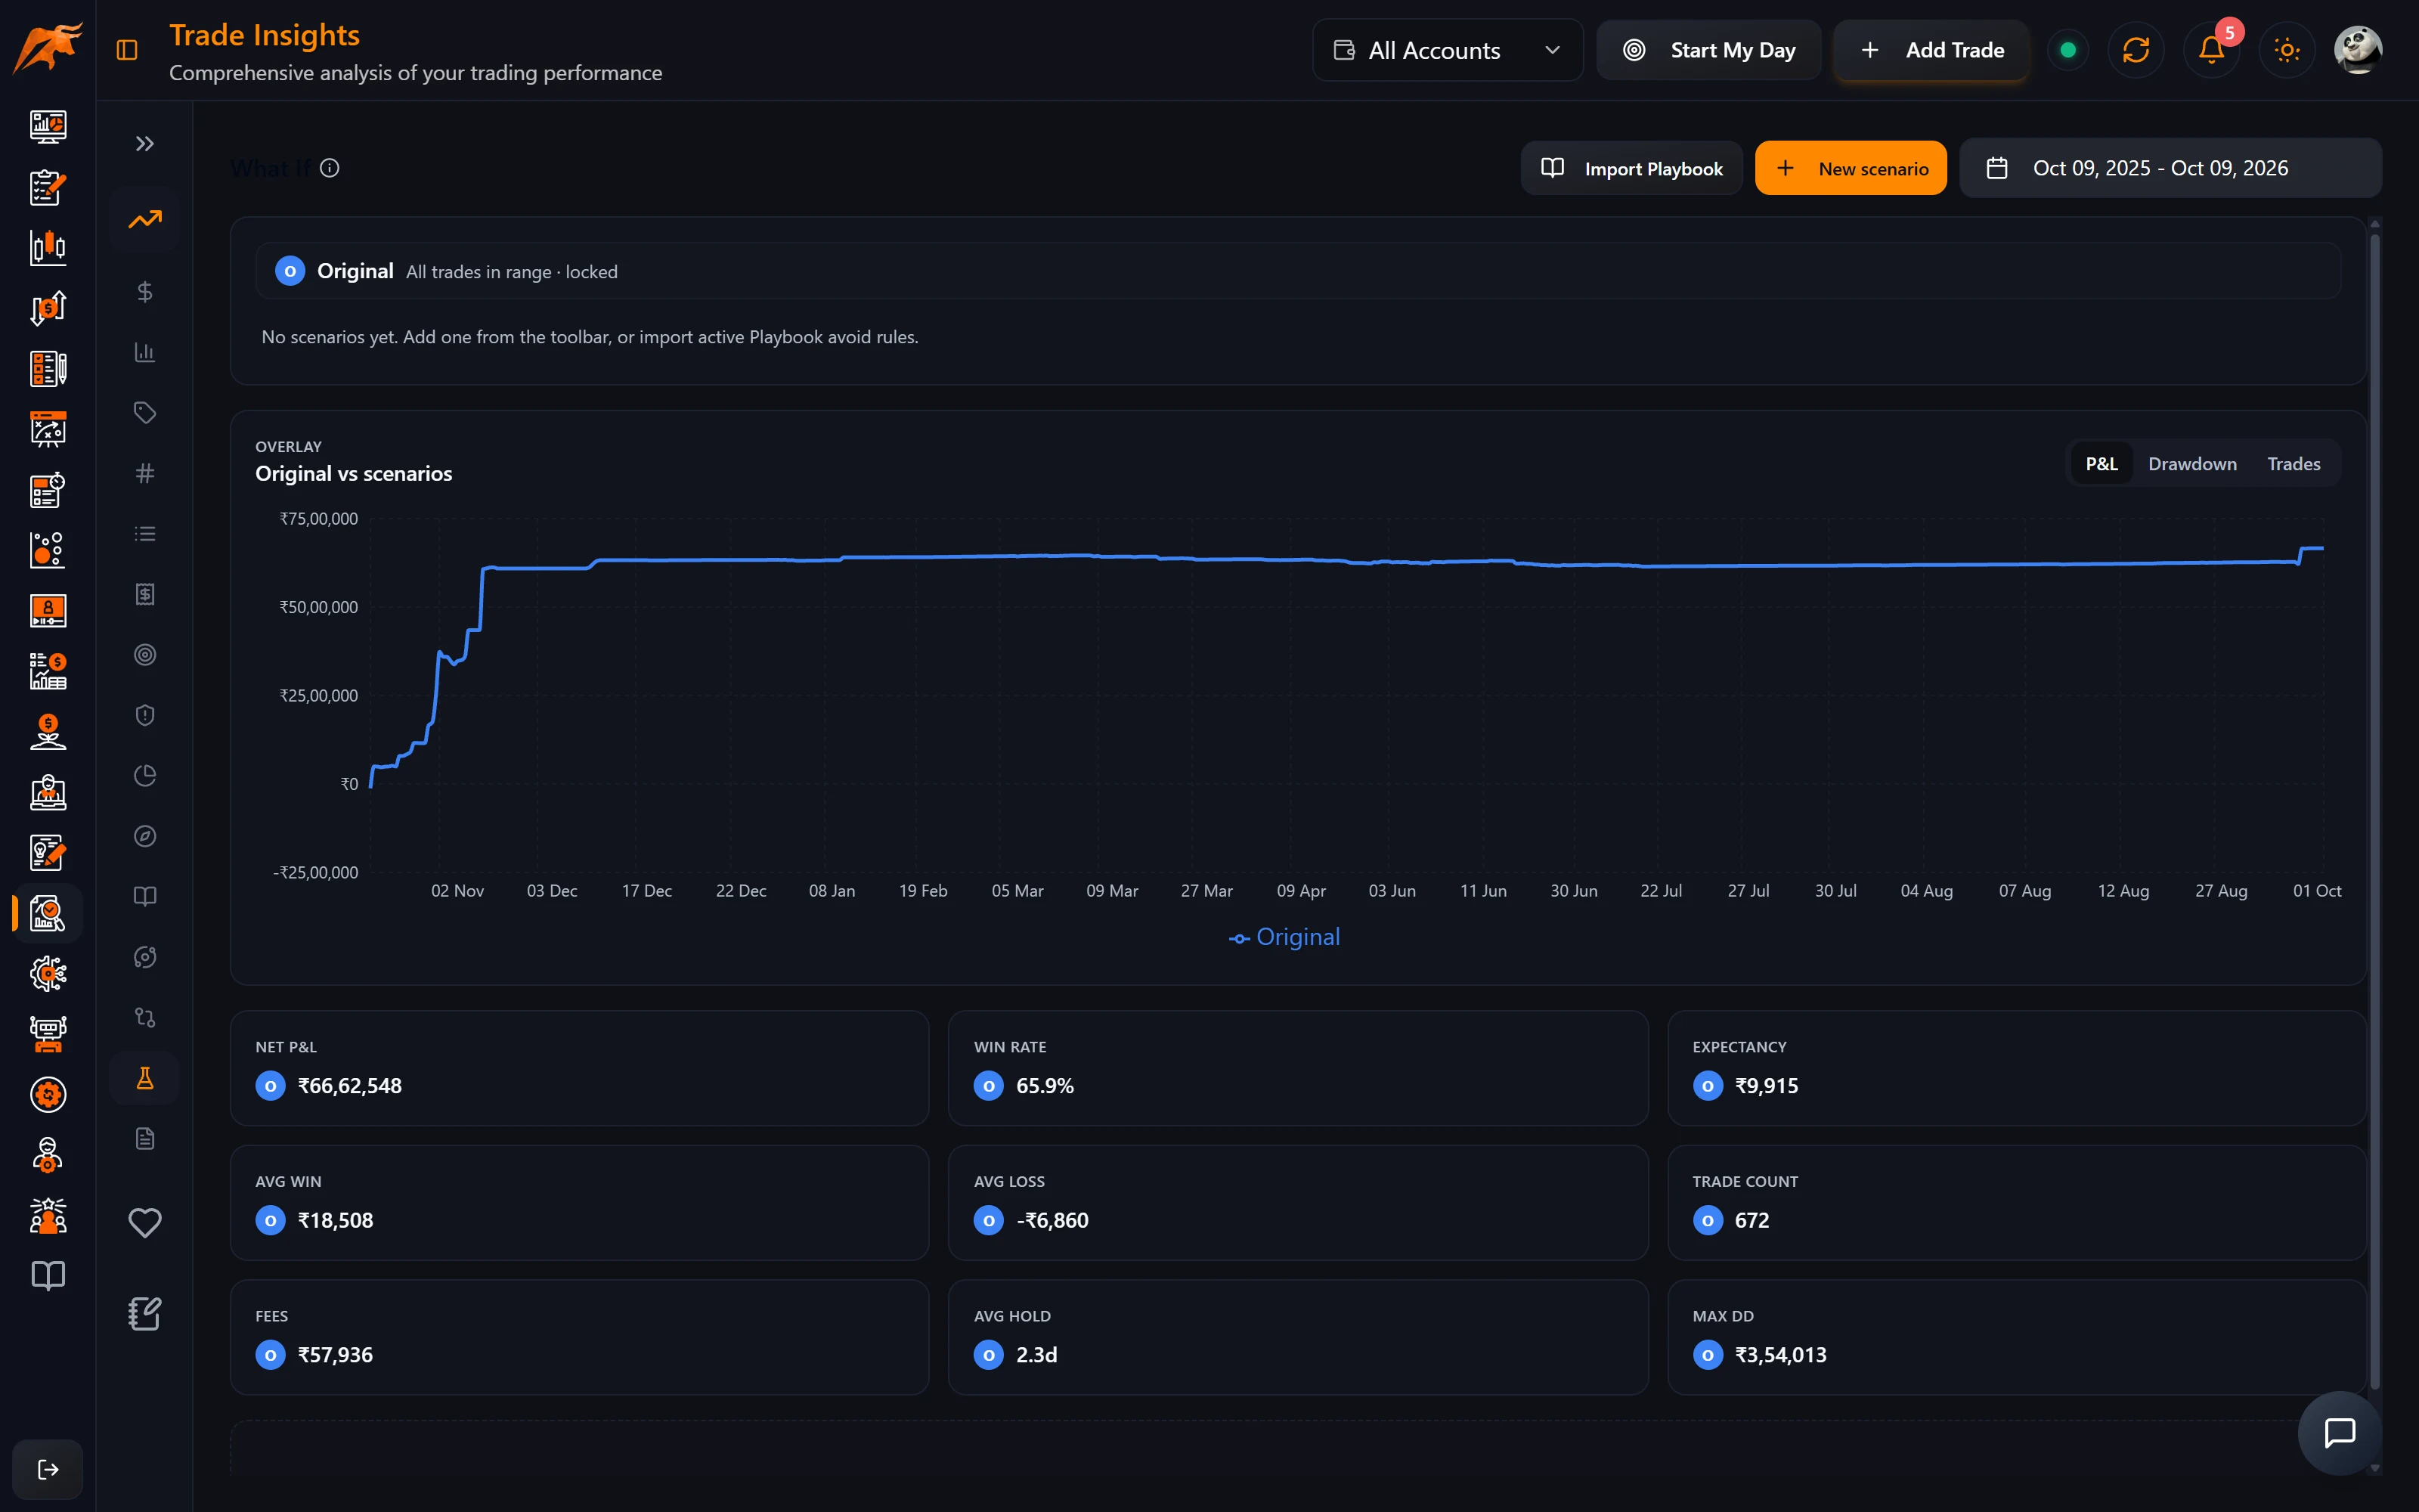Open the heart favorites icon
The image size is (2419, 1512).
click(x=145, y=1223)
